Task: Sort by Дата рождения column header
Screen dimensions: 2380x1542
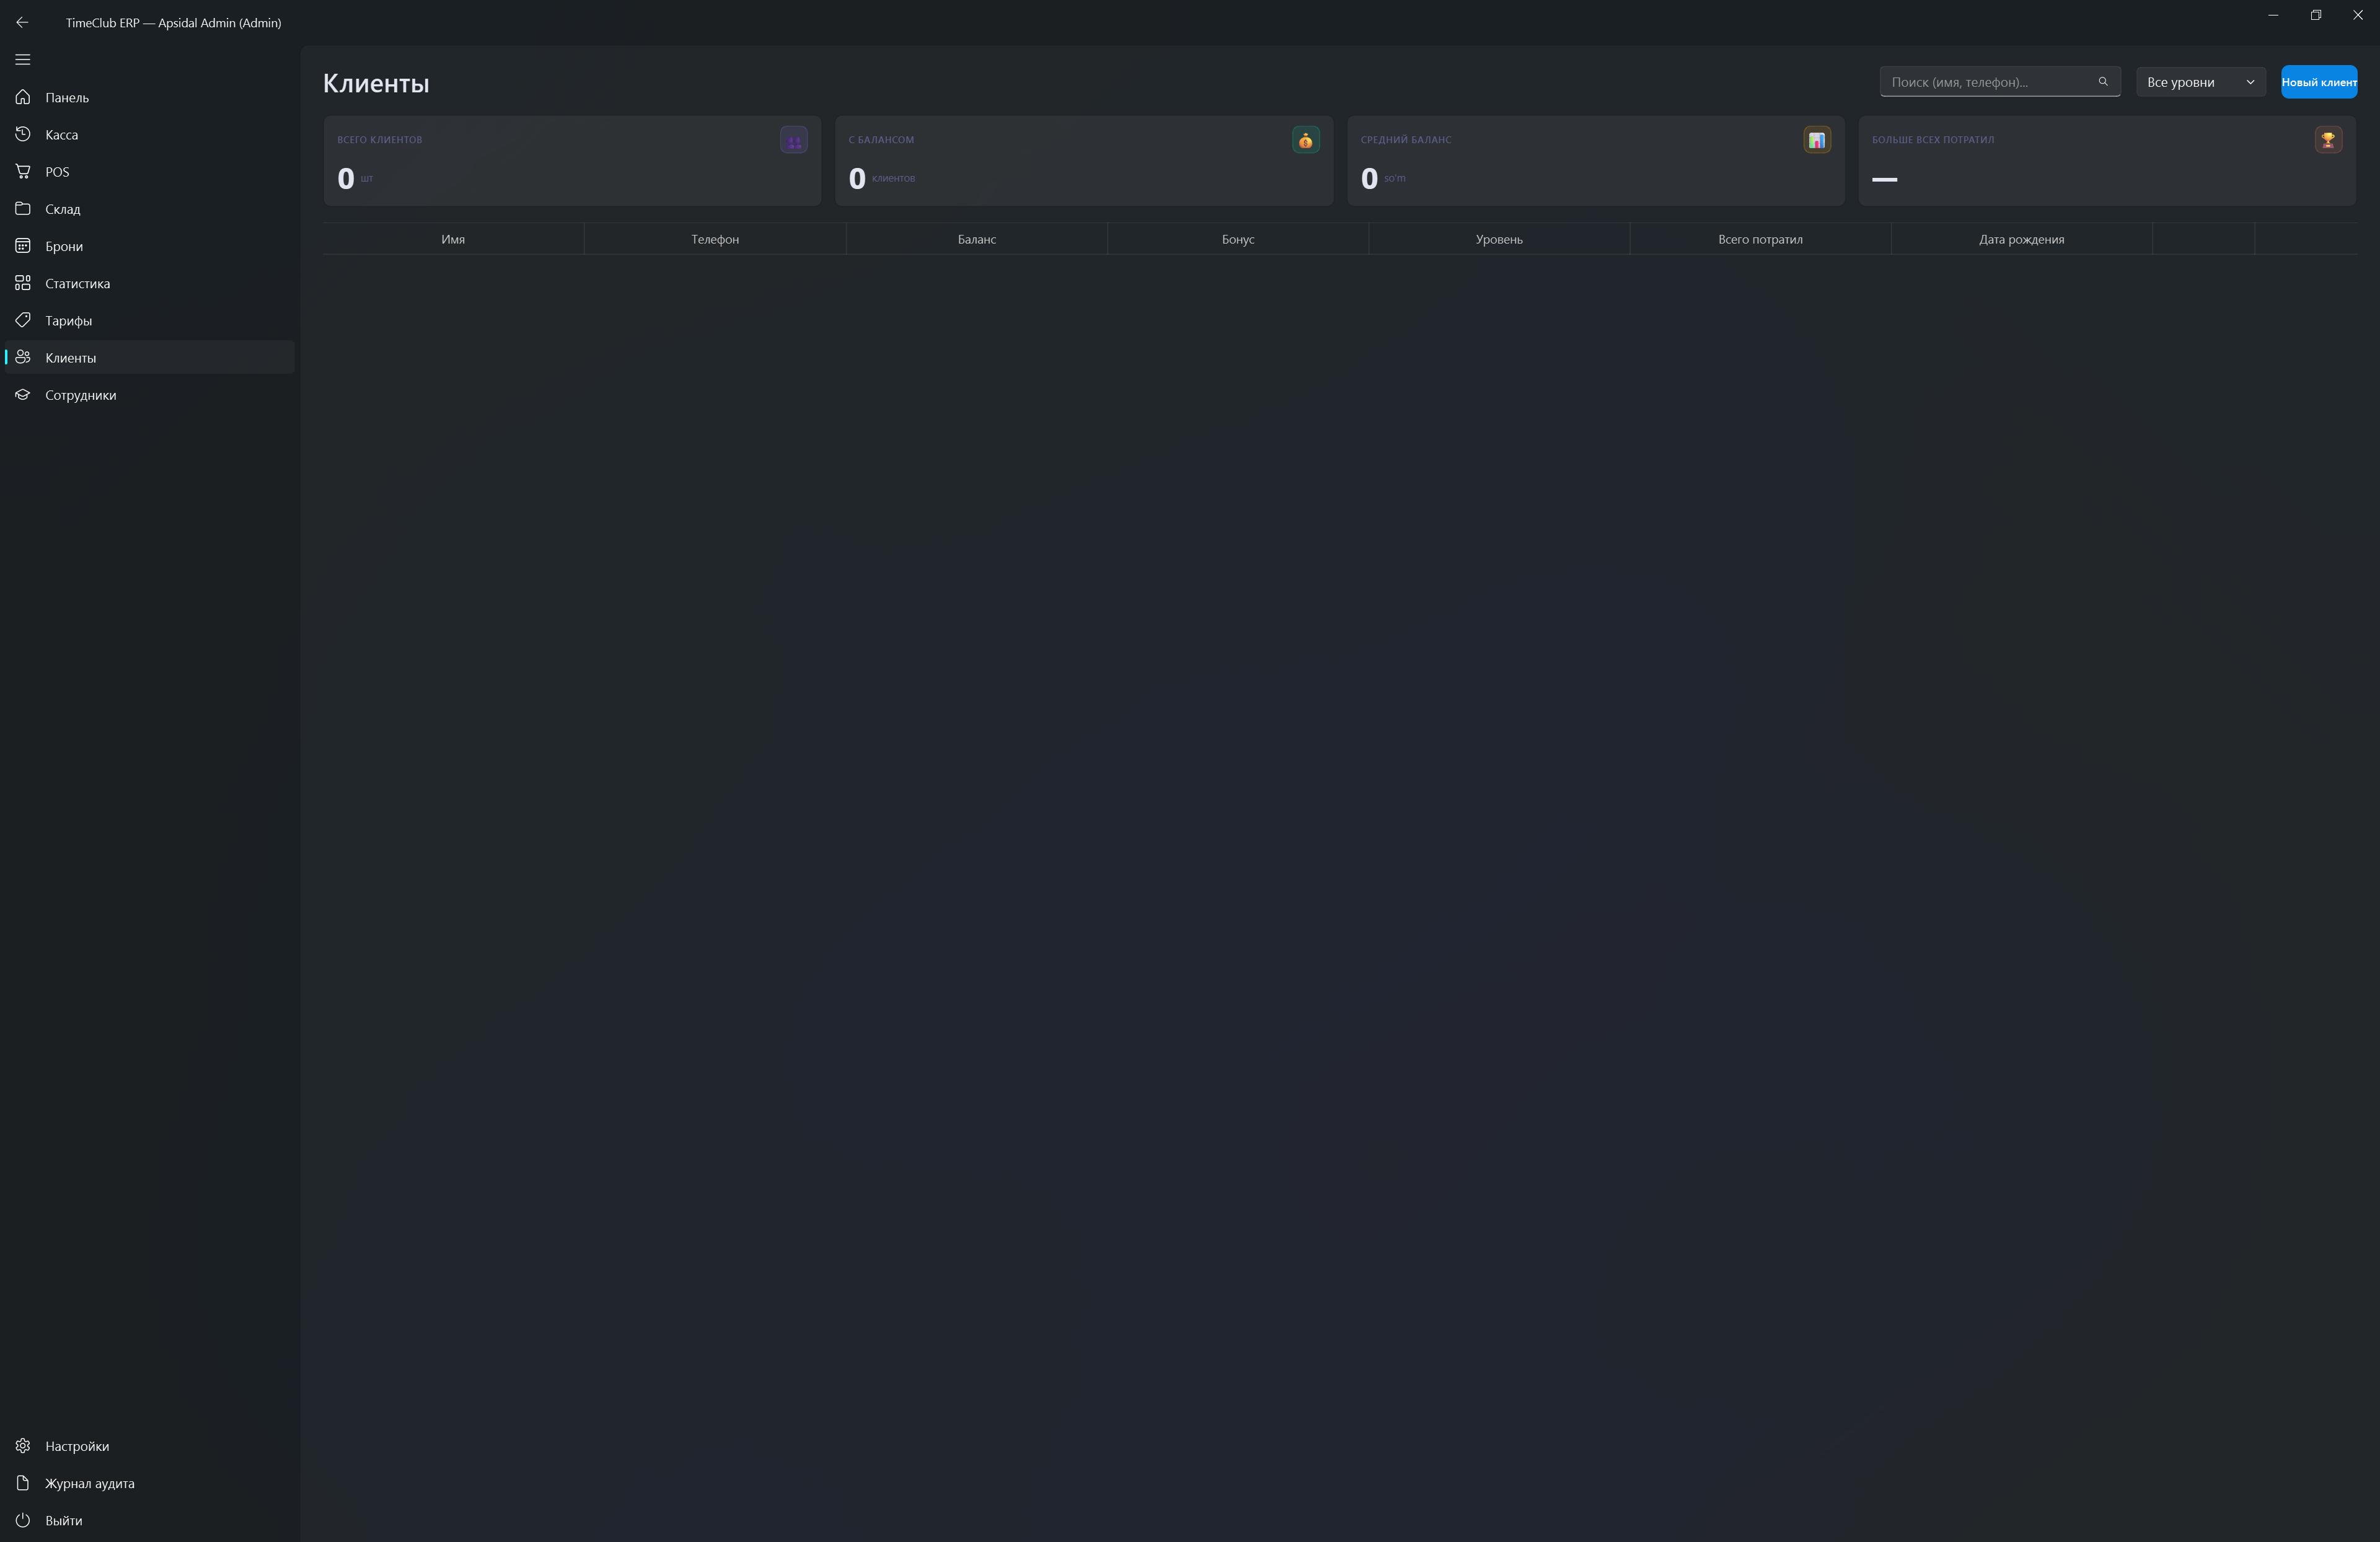Action: (x=2021, y=239)
